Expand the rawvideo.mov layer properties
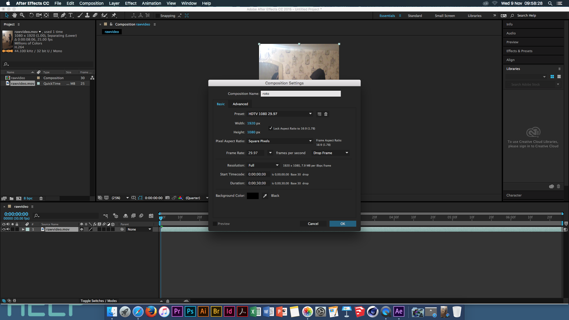 click(x=23, y=229)
